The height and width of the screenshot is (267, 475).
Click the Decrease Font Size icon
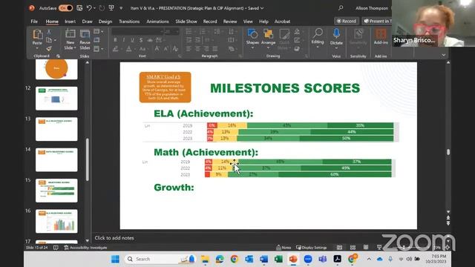[x=166, y=49]
